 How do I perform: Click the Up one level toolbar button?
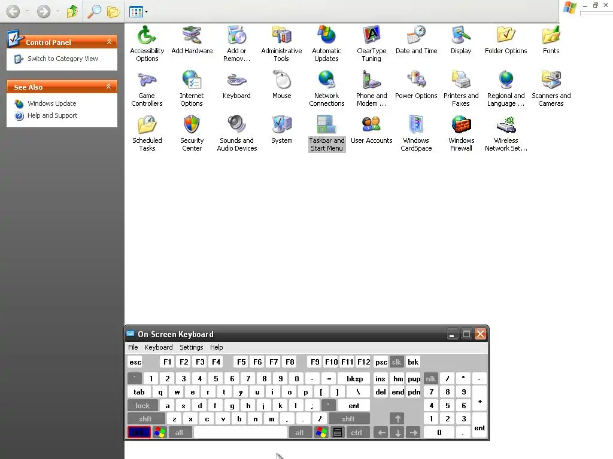point(72,12)
